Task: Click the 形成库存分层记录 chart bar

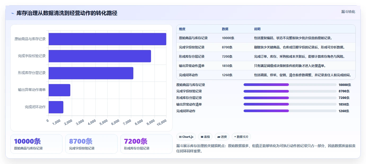Action: (x=91, y=73)
